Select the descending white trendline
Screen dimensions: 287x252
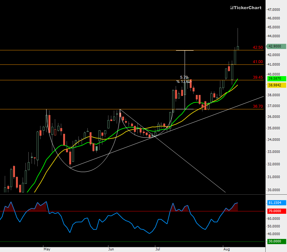pyautogui.click(x=173, y=151)
